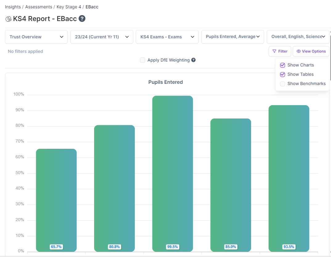The height and width of the screenshot is (257, 331).
Task: Select Key Stage 4 in breadcrumb
Action: pos(68,7)
